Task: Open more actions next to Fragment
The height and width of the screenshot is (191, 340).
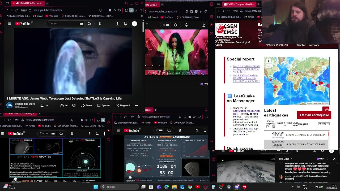Action: (x=137, y=105)
